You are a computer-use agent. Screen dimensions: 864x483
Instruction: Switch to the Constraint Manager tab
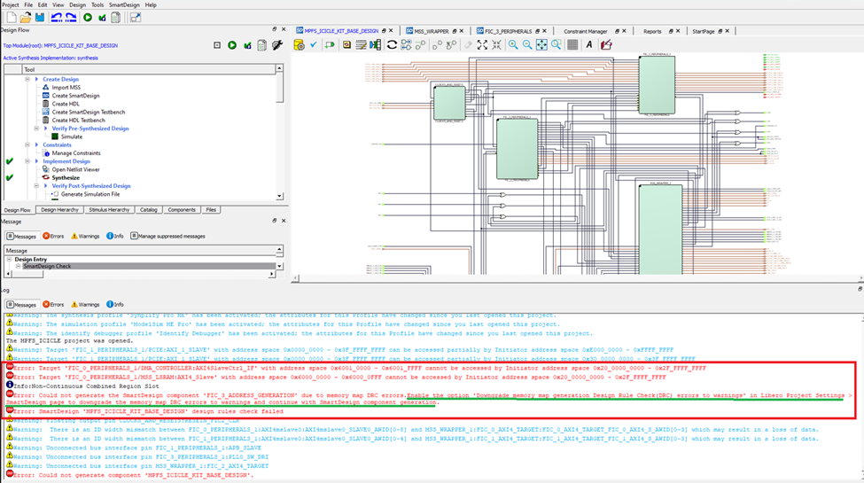585,31
